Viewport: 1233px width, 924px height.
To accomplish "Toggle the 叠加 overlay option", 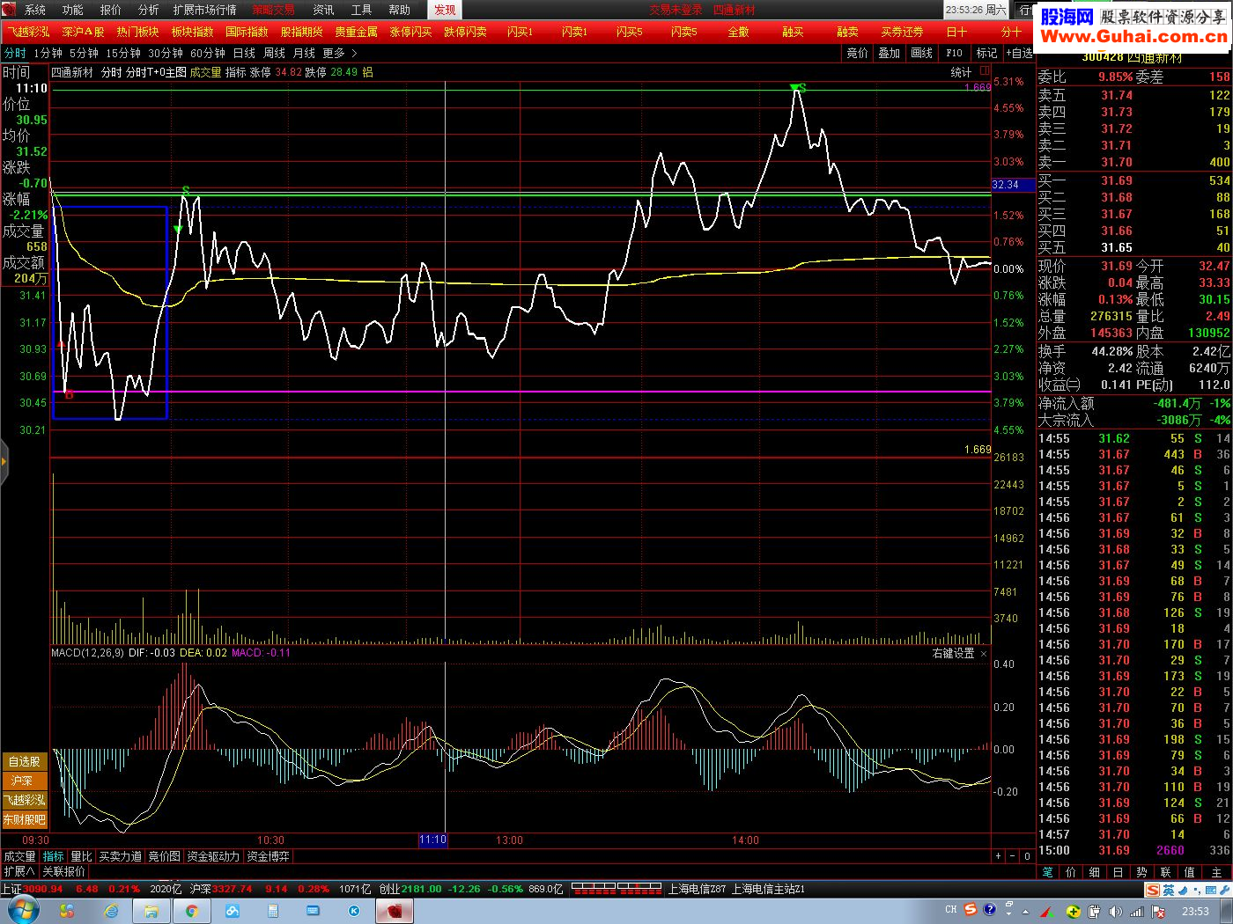I will click(890, 54).
